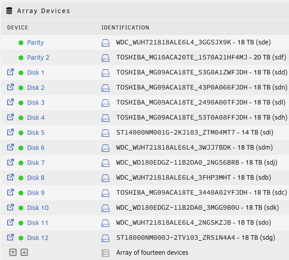Click the IDENTIFICATION column header
The image size is (289, 260).
(125, 27)
